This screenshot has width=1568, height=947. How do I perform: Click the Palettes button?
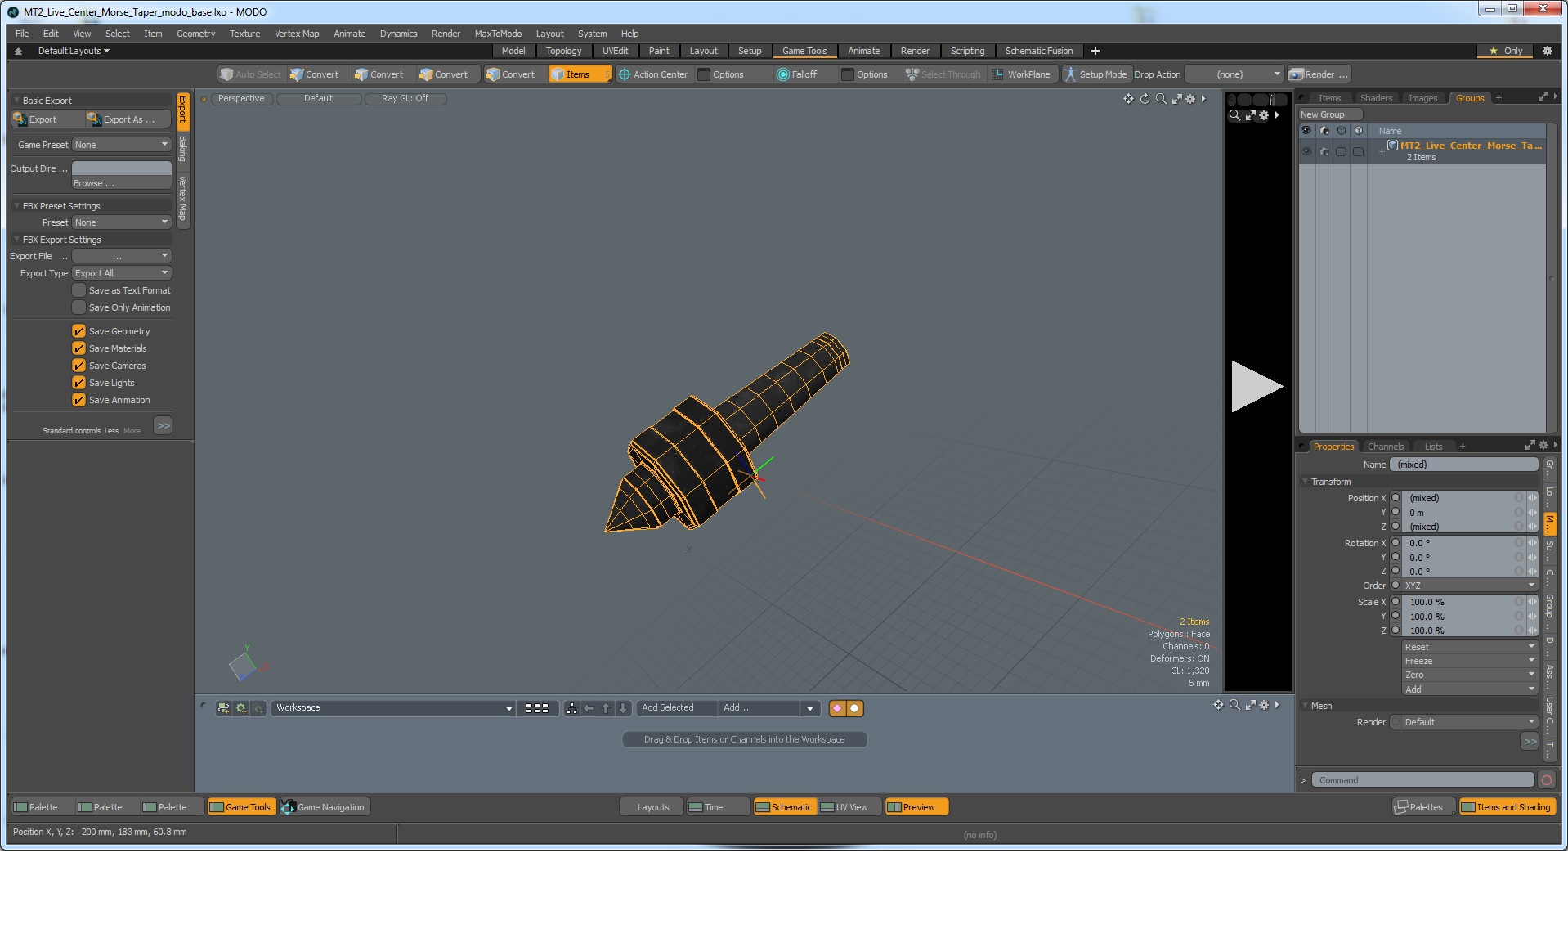click(1423, 807)
